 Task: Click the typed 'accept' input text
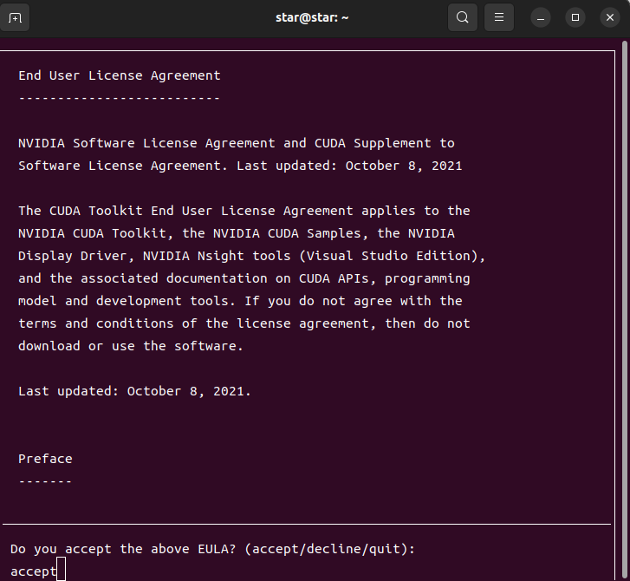34,571
